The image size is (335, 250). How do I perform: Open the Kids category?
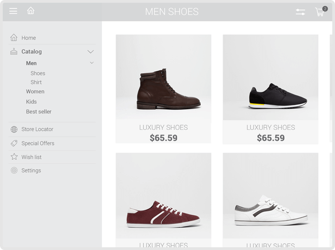pyautogui.click(x=32, y=101)
